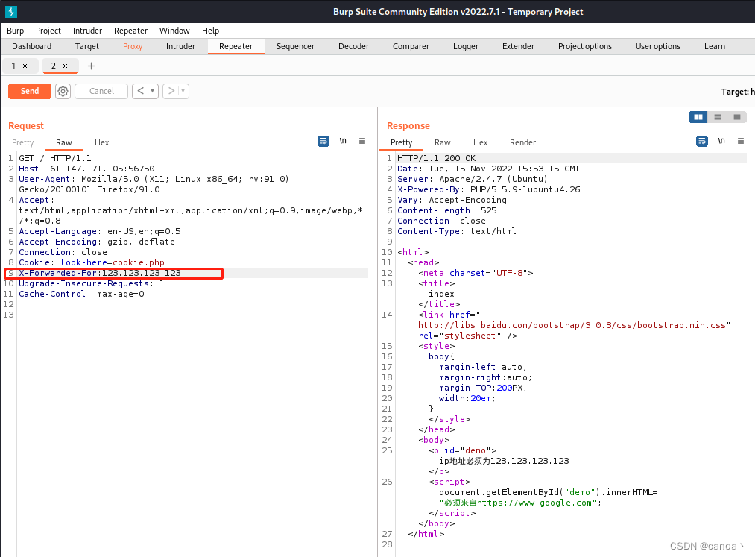Select Repeater request tab 1
The height and width of the screenshot is (557, 755).
tap(13, 66)
